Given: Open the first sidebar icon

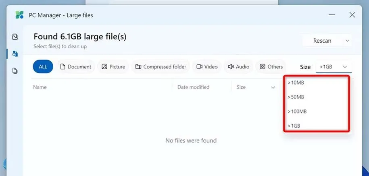Looking at the screenshot, I should [15, 37].
